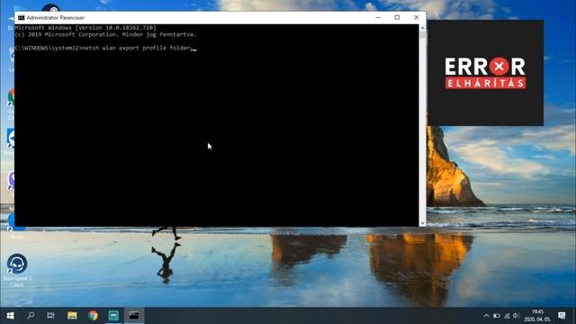Close the Administrator Command Prompt window
576x324 pixels.
416,18
